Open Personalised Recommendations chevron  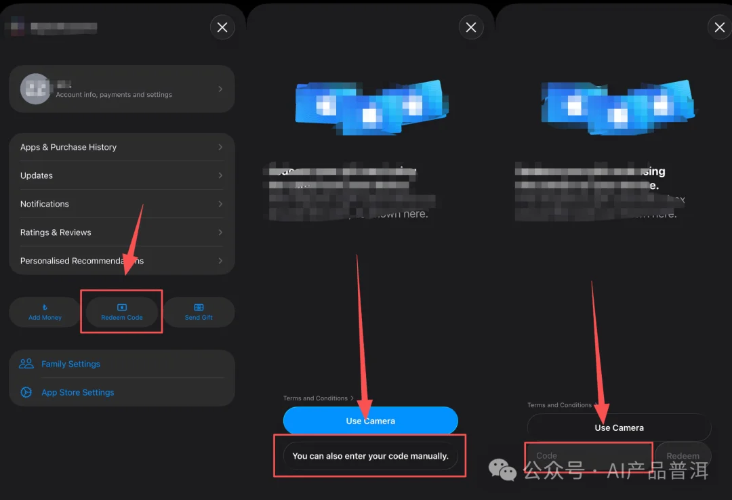point(220,261)
